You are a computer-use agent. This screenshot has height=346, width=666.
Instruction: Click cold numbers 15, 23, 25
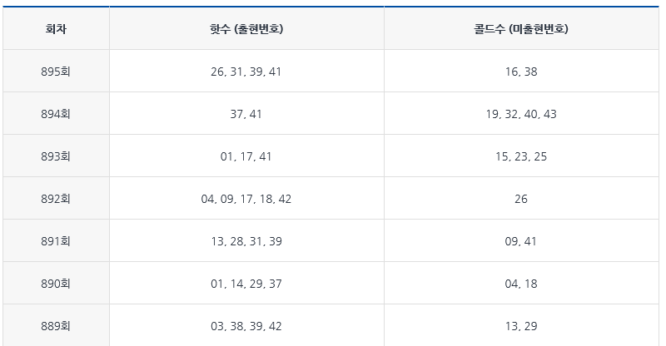tap(521, 156)
